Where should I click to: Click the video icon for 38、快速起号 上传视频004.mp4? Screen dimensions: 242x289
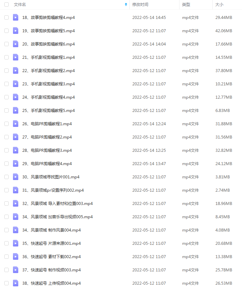(x=16, y=283)
